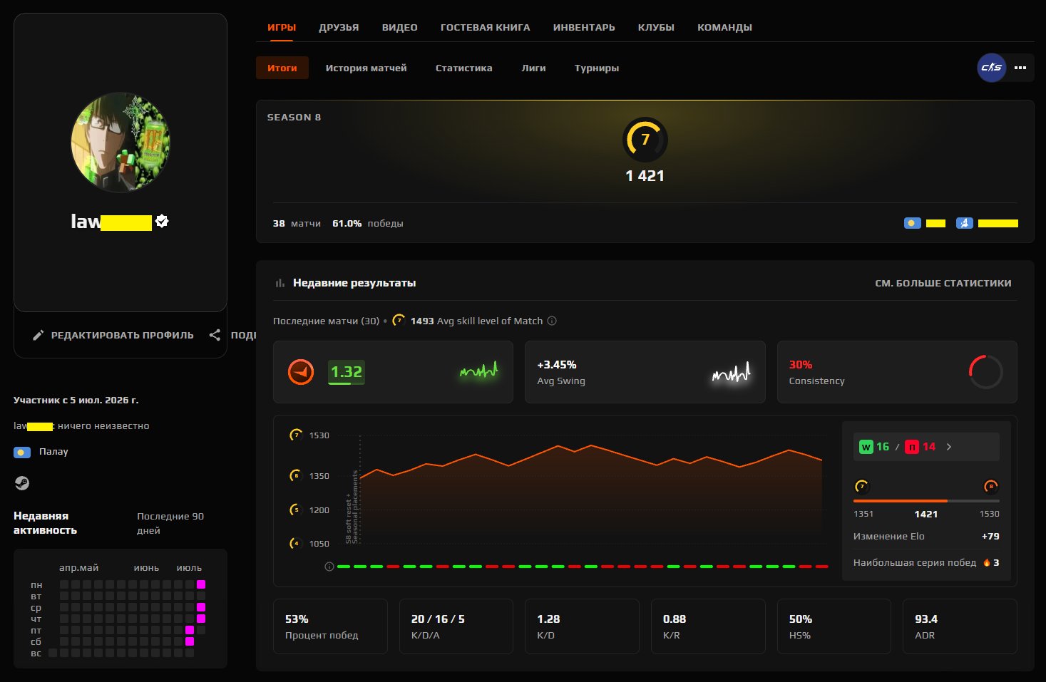Click the bar chart icon near Недавние результаты

pyautogui.click(x=280, y=283)
